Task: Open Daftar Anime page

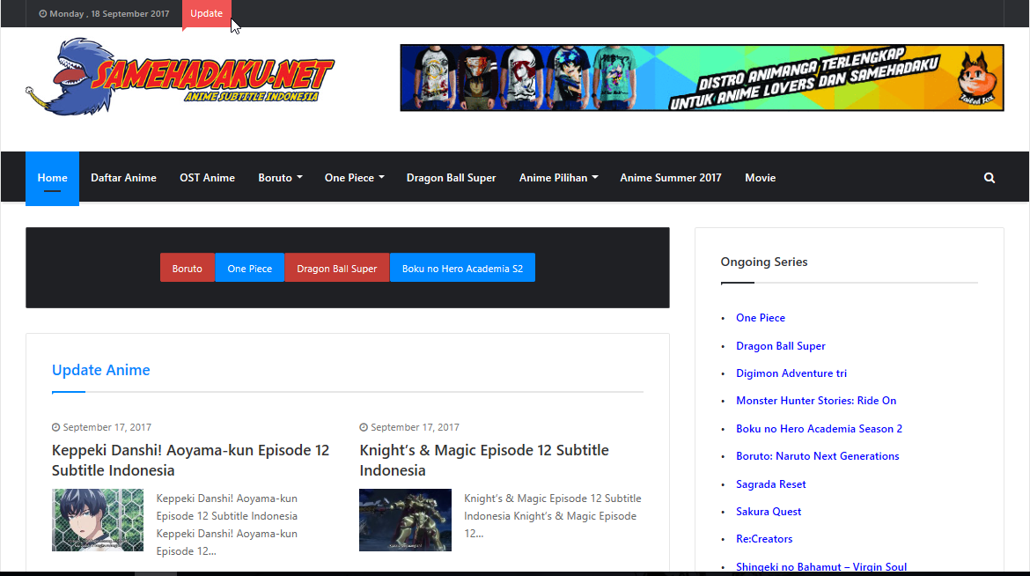Action: coord(123,178)
